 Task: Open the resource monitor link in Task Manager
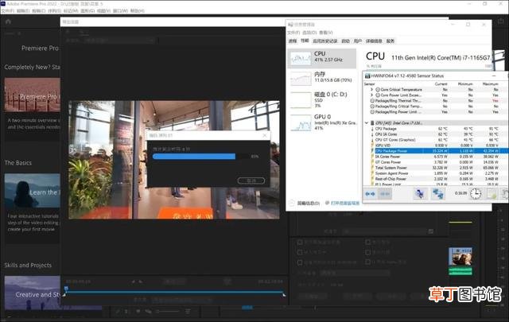343,203
